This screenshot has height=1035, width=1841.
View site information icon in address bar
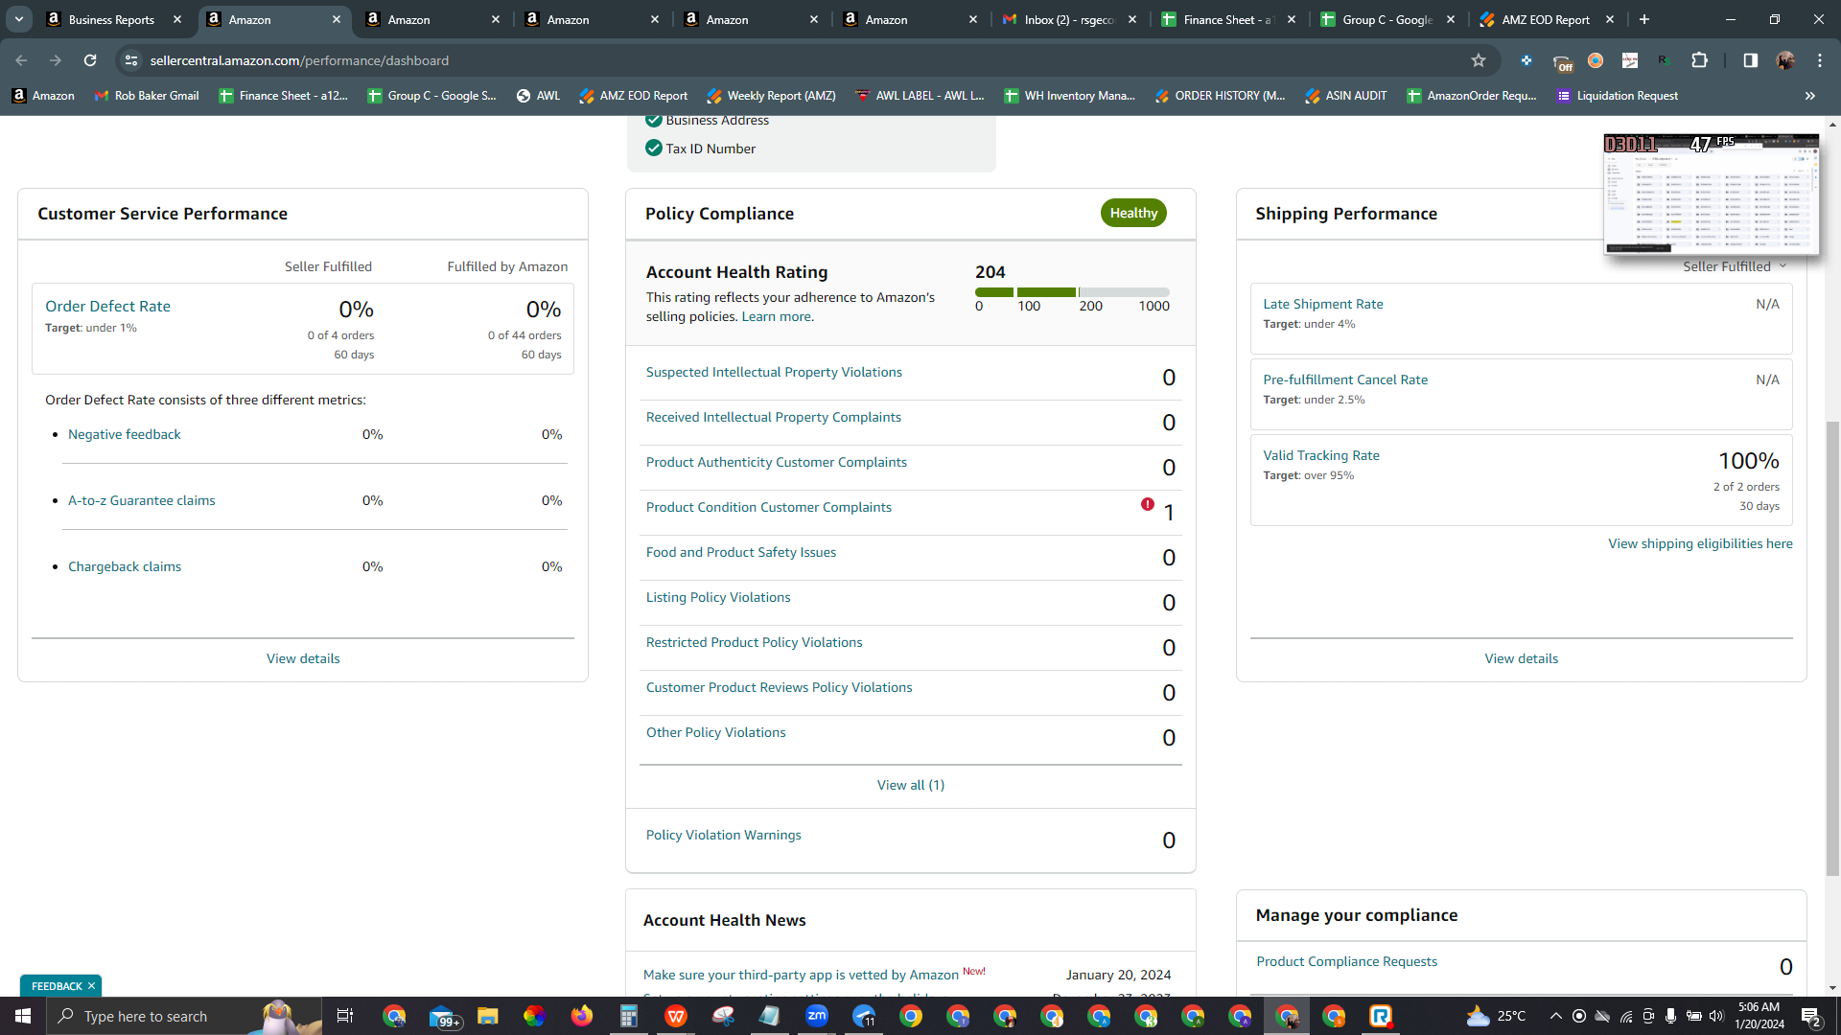pyautogui.click(x=131, y=60)
